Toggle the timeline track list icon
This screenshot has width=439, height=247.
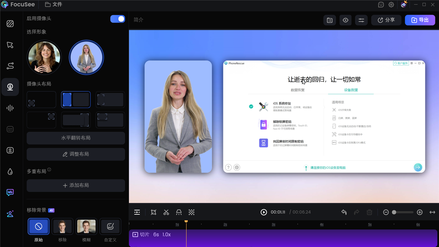[137, 212]
